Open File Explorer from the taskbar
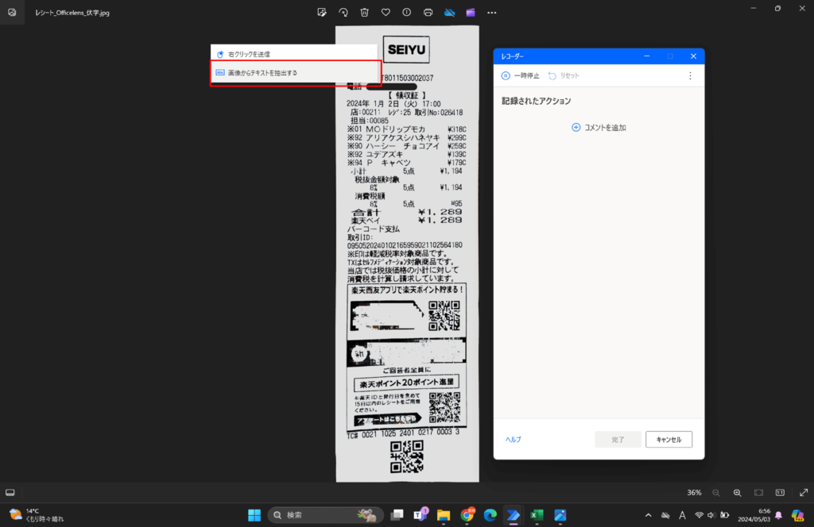Screen dimensions: 814x527 pyautogui.click(x=444, y=515)
